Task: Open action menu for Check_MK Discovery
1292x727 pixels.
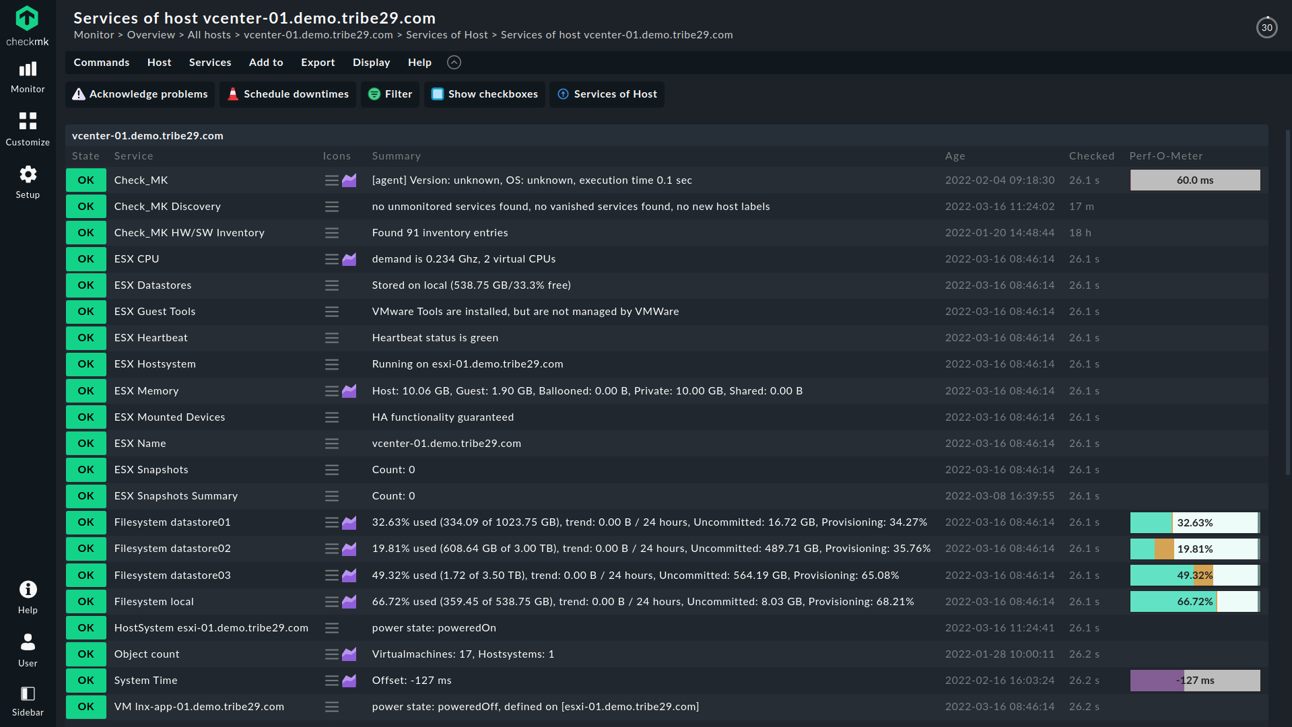Action: 332,207
